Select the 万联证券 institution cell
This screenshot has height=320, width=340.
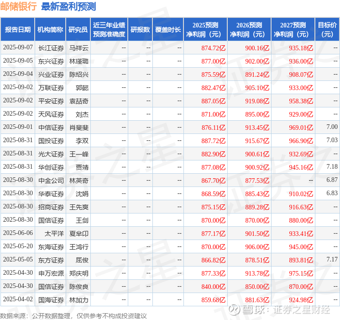51,88
